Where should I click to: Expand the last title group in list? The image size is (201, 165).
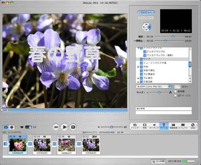click(138, 82)
